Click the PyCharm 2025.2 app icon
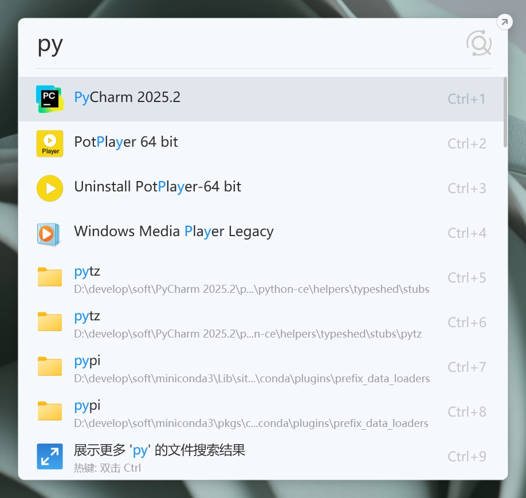Viewport: 526px width, 498px height. point(50,99)
